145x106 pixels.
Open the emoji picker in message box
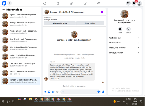99,92
